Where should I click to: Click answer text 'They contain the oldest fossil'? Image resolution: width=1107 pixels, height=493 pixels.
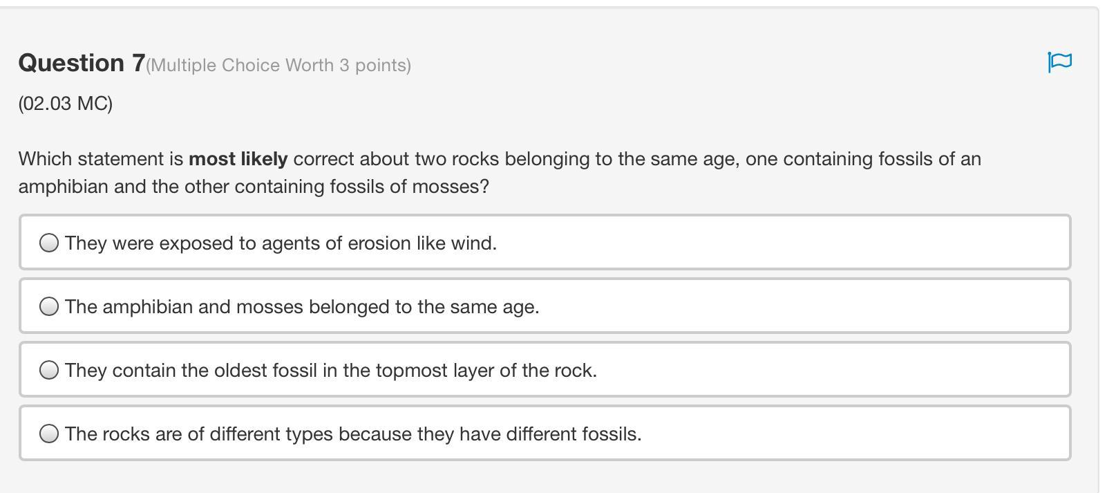330,371
